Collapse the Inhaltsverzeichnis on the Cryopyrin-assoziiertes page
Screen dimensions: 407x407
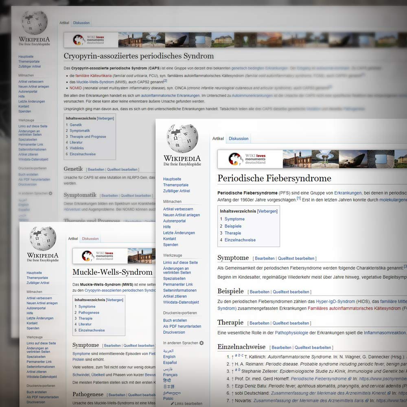point(105,118)
